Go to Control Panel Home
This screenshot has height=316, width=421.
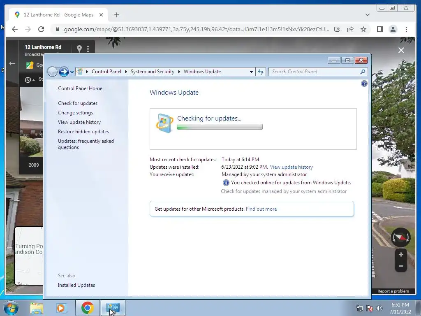(x=80, y=88)
